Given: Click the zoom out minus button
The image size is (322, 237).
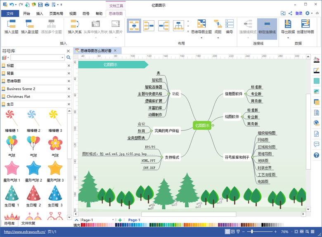Looking at the screenshot, I should pyautogui.click(x=243, y=232).
